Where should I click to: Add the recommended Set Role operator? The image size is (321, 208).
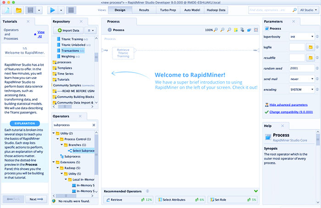(232, 200)
